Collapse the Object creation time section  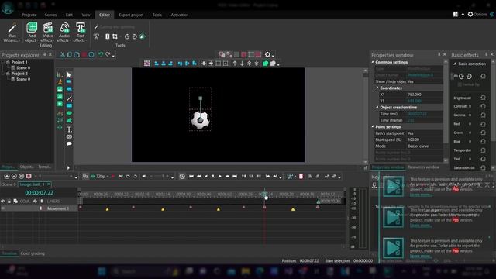point(377,107)
